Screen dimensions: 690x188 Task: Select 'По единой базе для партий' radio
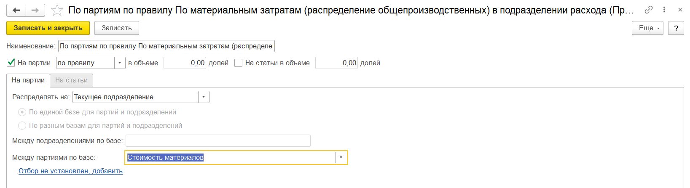click(22, 112)
